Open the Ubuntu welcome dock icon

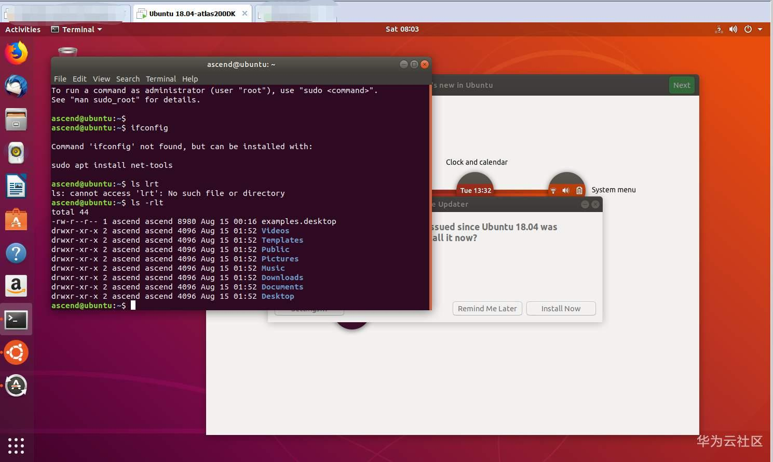pyautogui.click(x=16, y=352)
